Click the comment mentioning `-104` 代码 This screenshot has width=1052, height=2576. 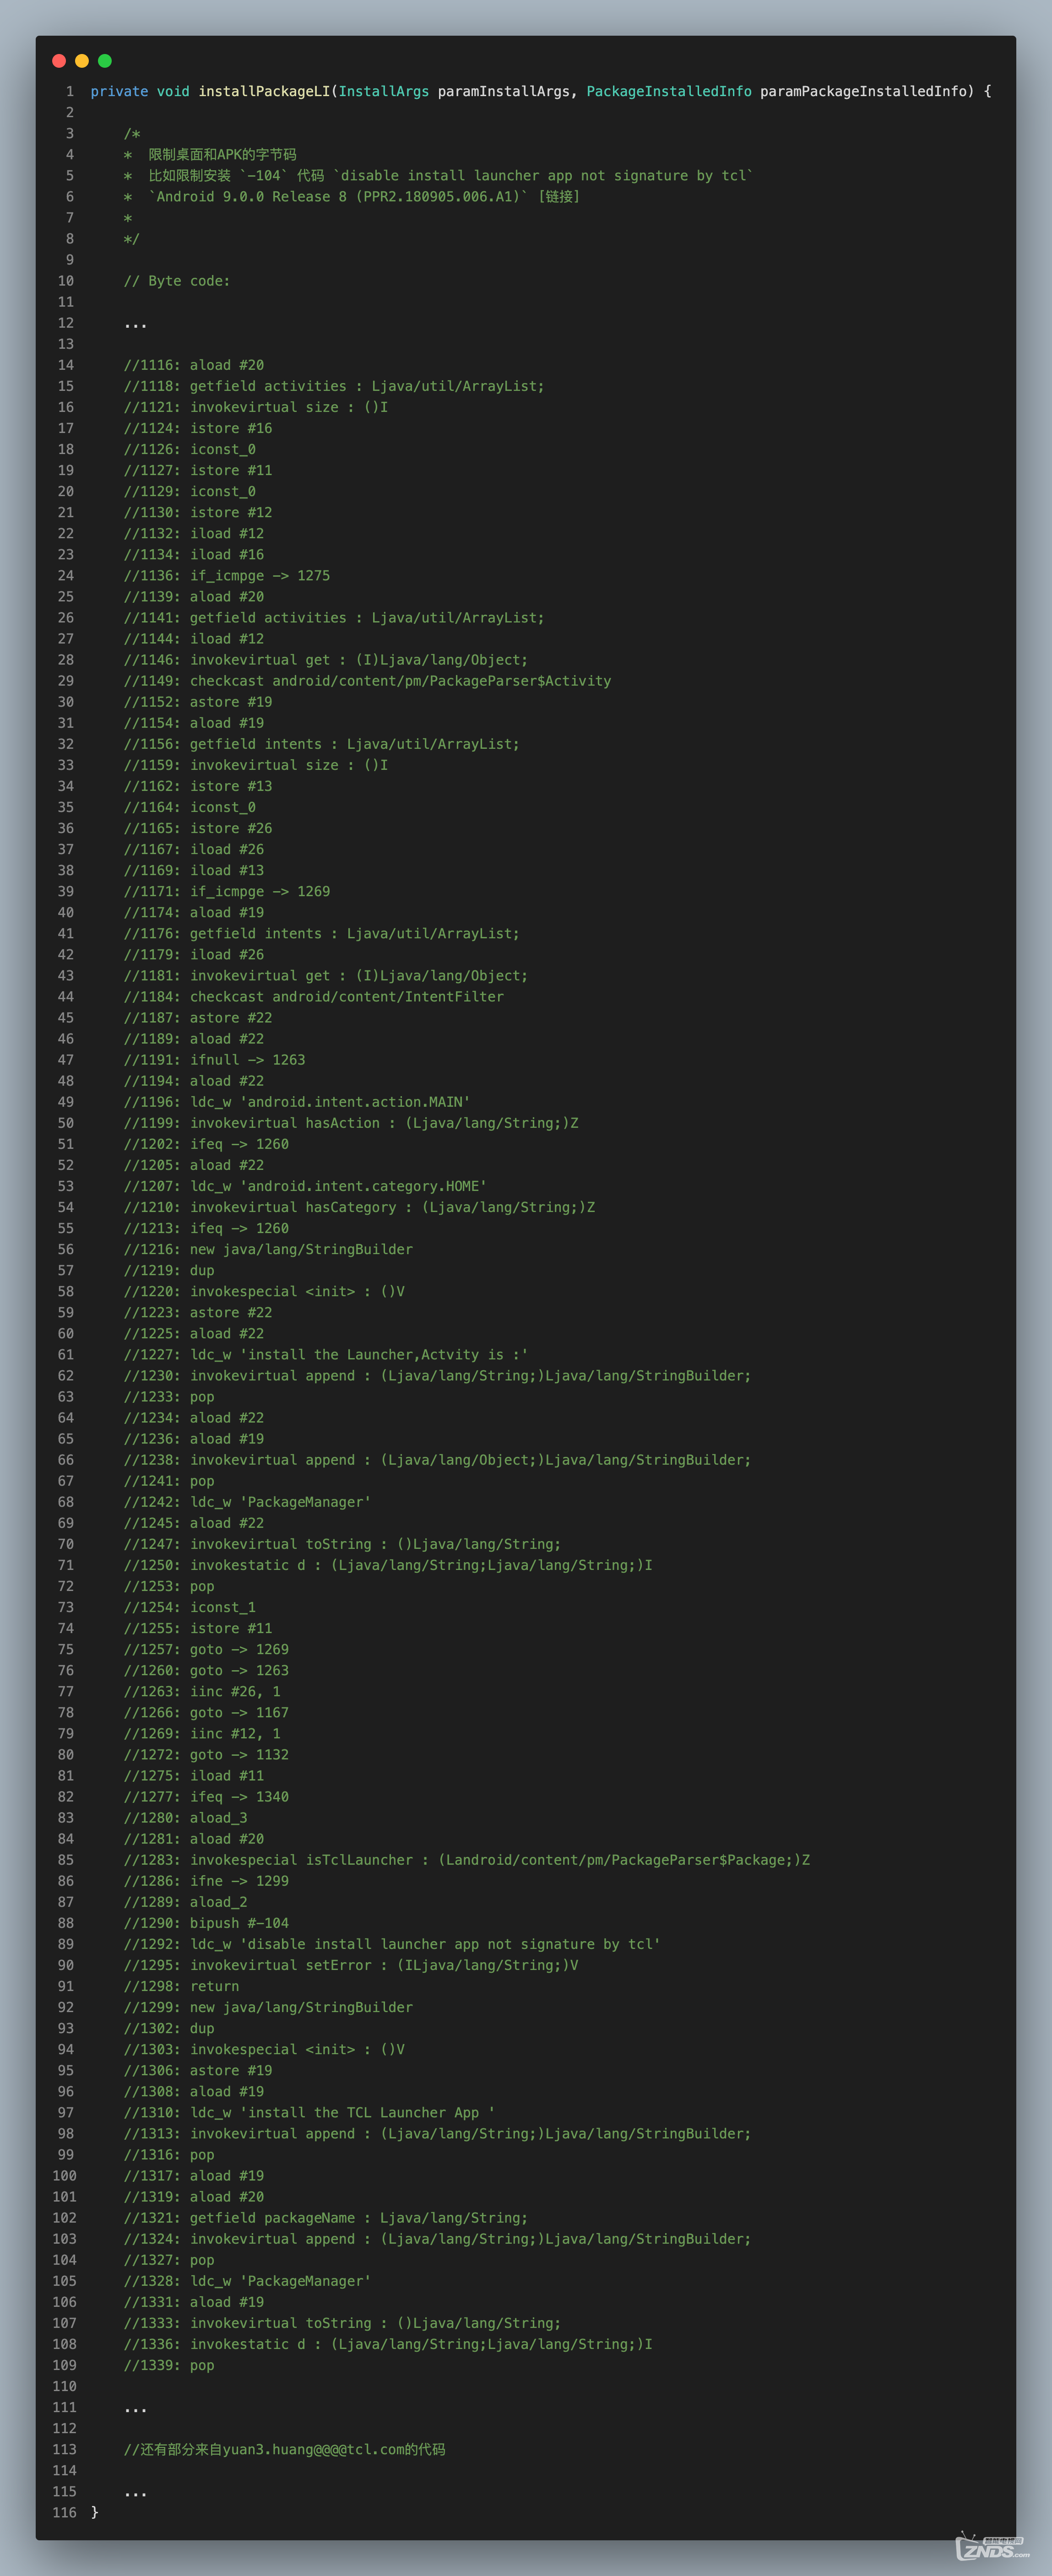[x=438, y=176]
